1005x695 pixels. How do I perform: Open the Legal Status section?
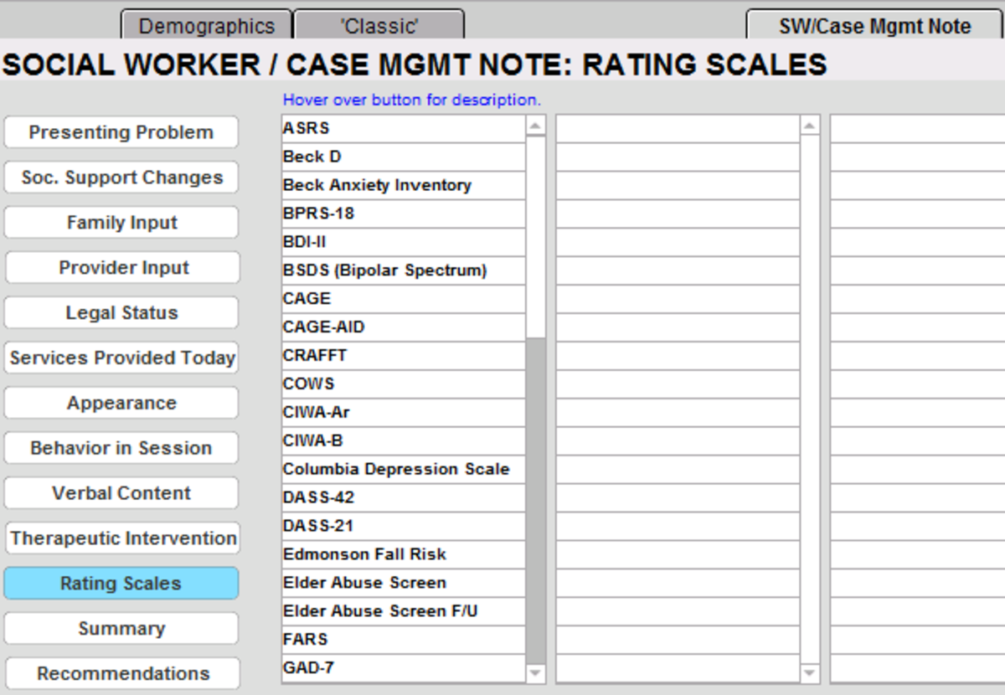(x=121, y=312)
